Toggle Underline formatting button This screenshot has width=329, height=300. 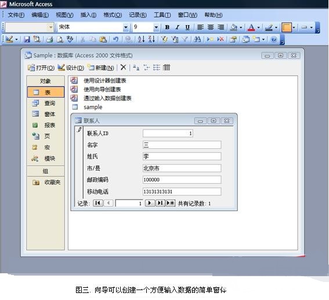tap(187, 27)
